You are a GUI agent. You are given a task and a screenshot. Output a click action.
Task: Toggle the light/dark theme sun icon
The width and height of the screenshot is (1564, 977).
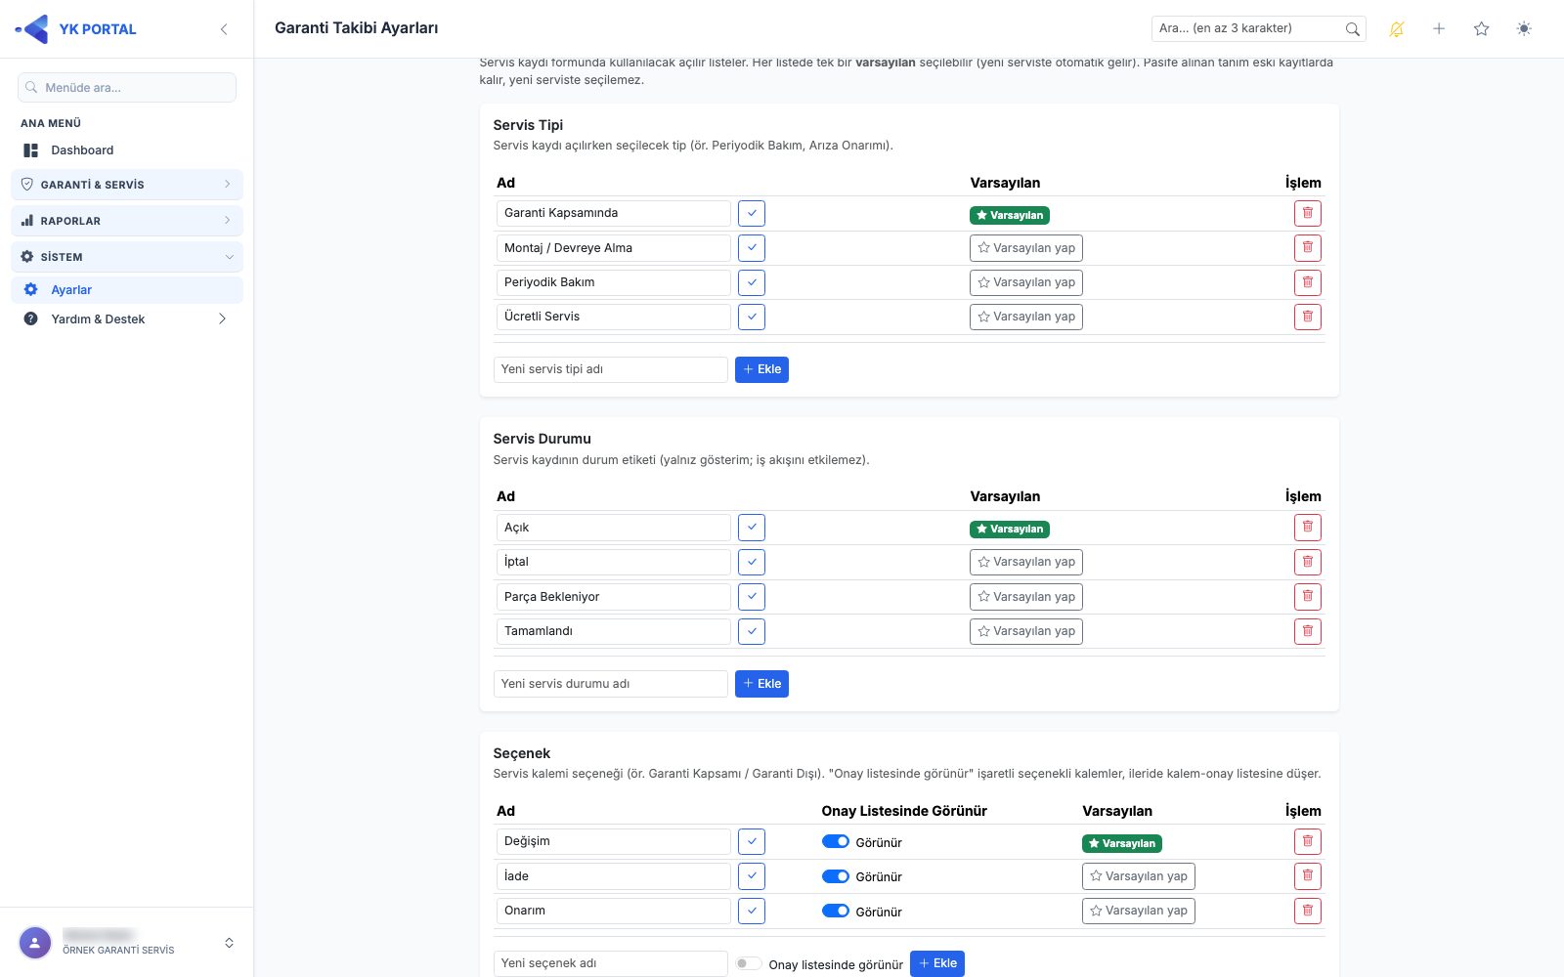tap(1524, 29)
